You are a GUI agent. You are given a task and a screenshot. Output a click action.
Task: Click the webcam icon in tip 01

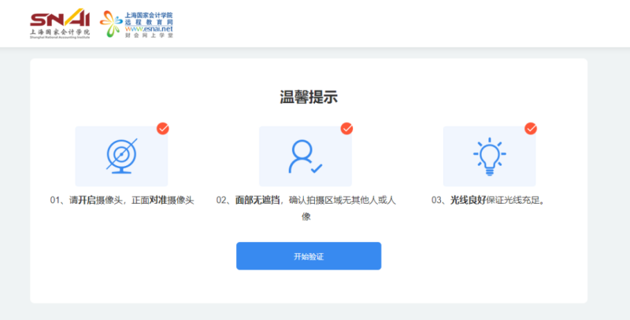pyautogui.click(x=121, y=156)
